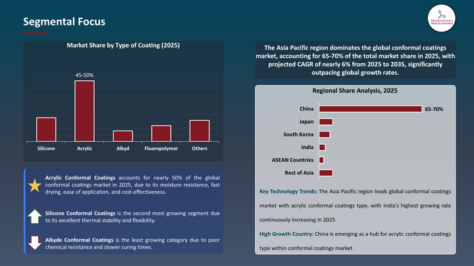Select the Rest of Asia bar
Screen dimensions: 474x266
pyautogui.click(x=326, y=173)
